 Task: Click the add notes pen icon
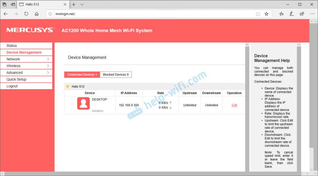click(291, 14)
